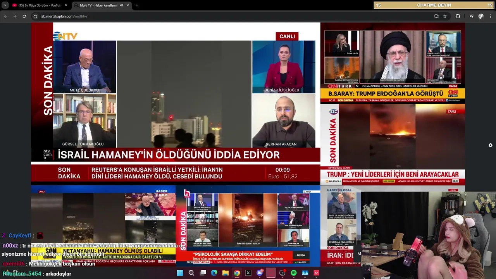Open Discord from the taskbar
Screen dimensions: 496x279
[260, 273]
